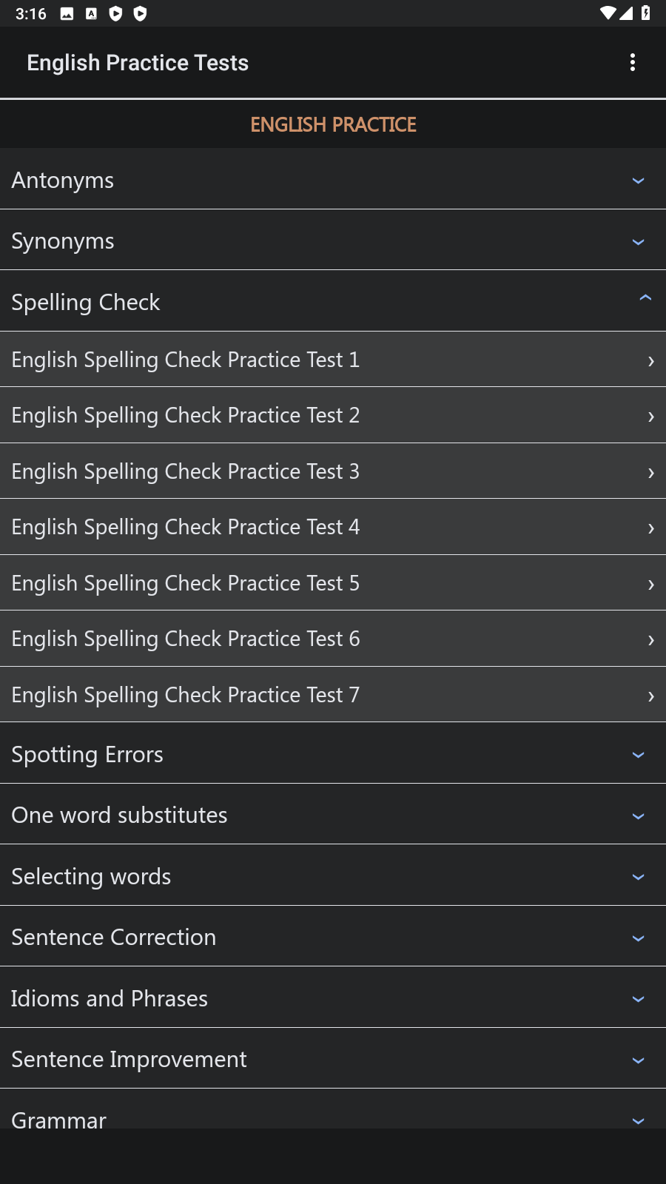Expand the Synonyms section chevron
Viewport: 666px width, 1184px height.
pos(638,242)
